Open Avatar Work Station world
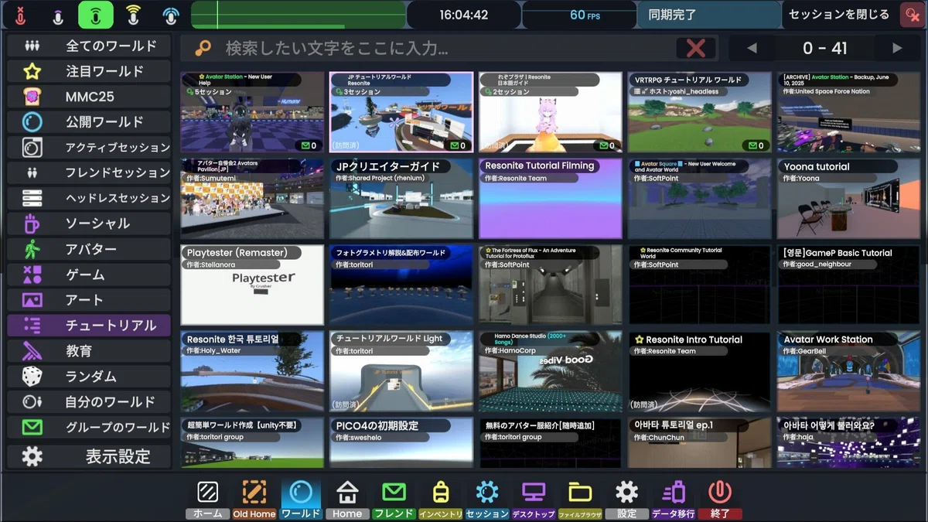This screenshot has width=928, height=522. click(x=849, y=372)
